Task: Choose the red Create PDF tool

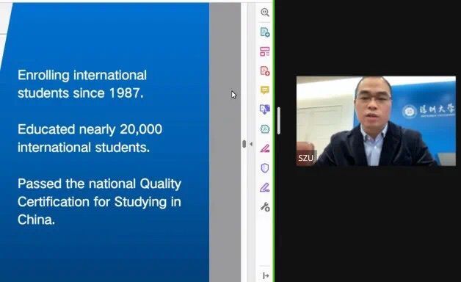Action: (x=265, y=71)
